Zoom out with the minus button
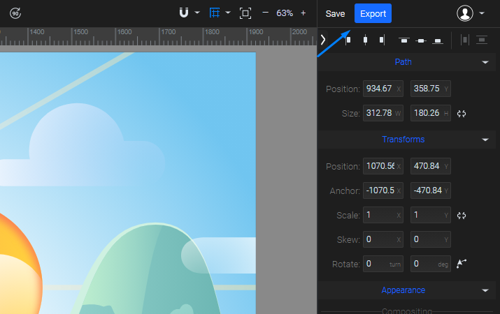The height and width of the screenshot is (314, 500). tap(265, 13)
